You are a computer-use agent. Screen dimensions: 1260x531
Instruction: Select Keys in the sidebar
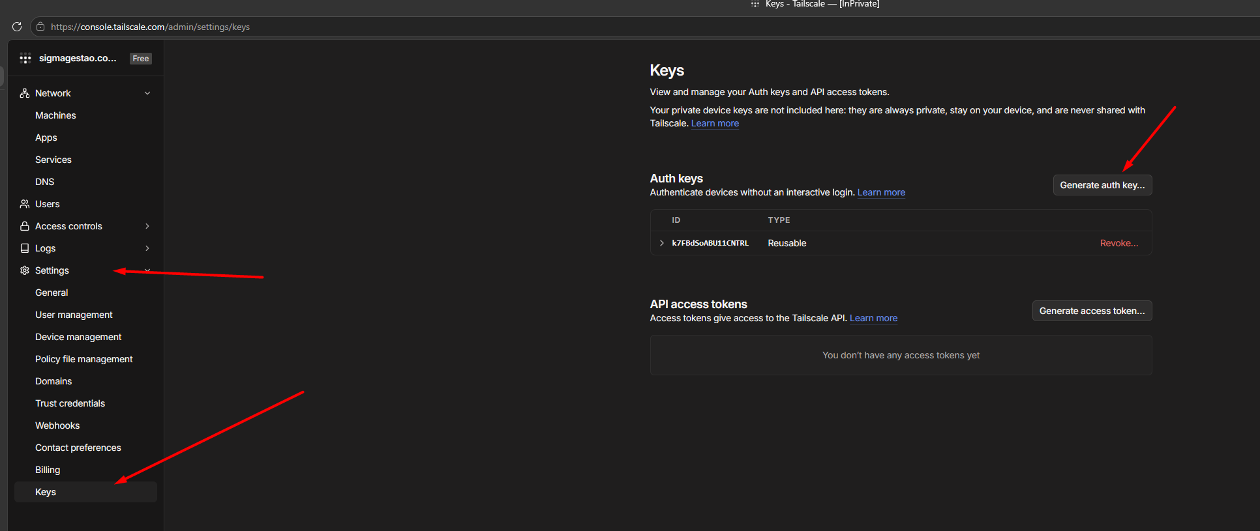tap(85, 492)
